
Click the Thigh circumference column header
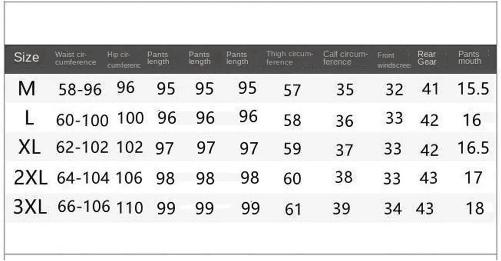click(x=289, y=58)
